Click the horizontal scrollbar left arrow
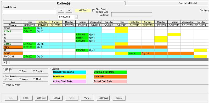209x103 pixels. pyautogui.click(x=5, y=62)
